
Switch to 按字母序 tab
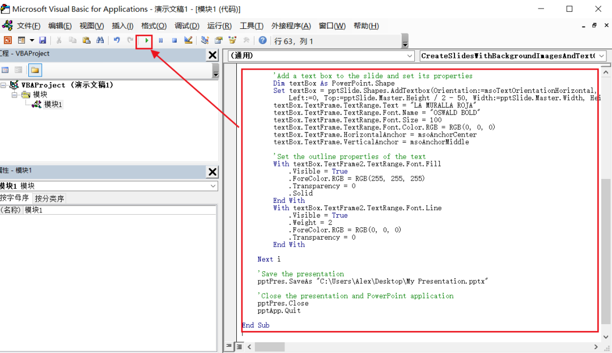click(15, 198)
